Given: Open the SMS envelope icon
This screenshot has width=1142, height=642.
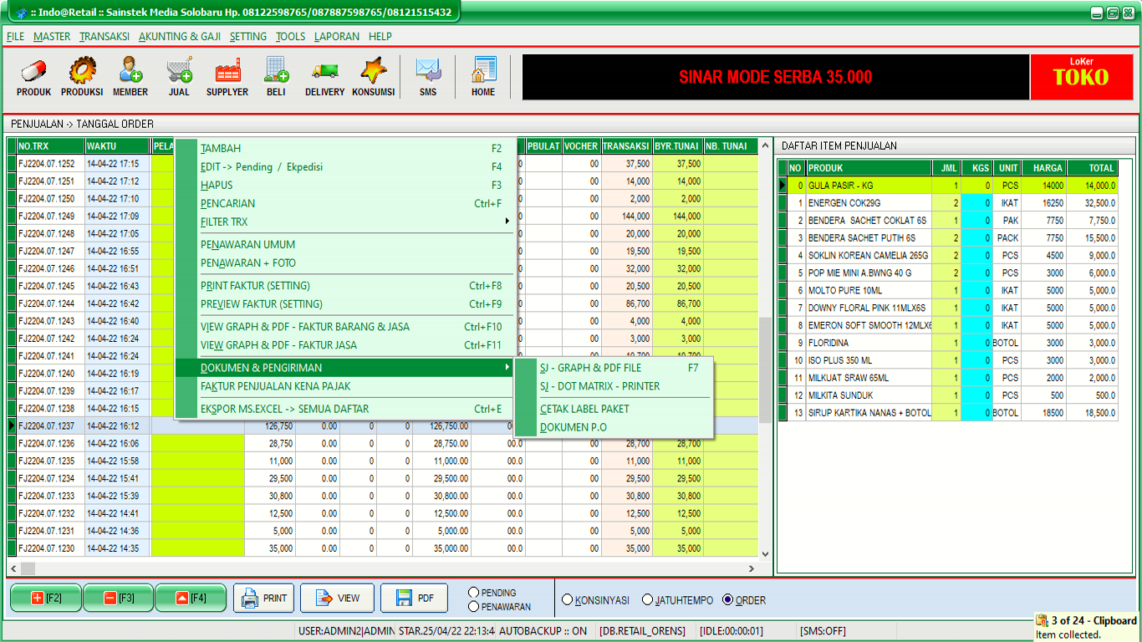Looking at the screenshot, I should click(428, 78).
